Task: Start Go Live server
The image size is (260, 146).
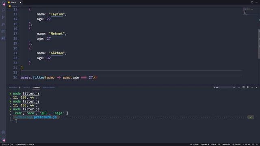Action: pyautogui.click(x=236, y=144)
